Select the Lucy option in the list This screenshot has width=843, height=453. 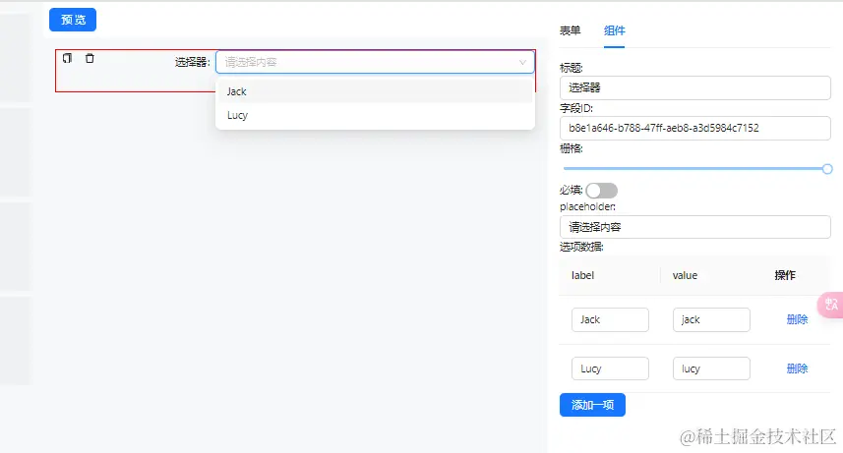pos(375,115)
